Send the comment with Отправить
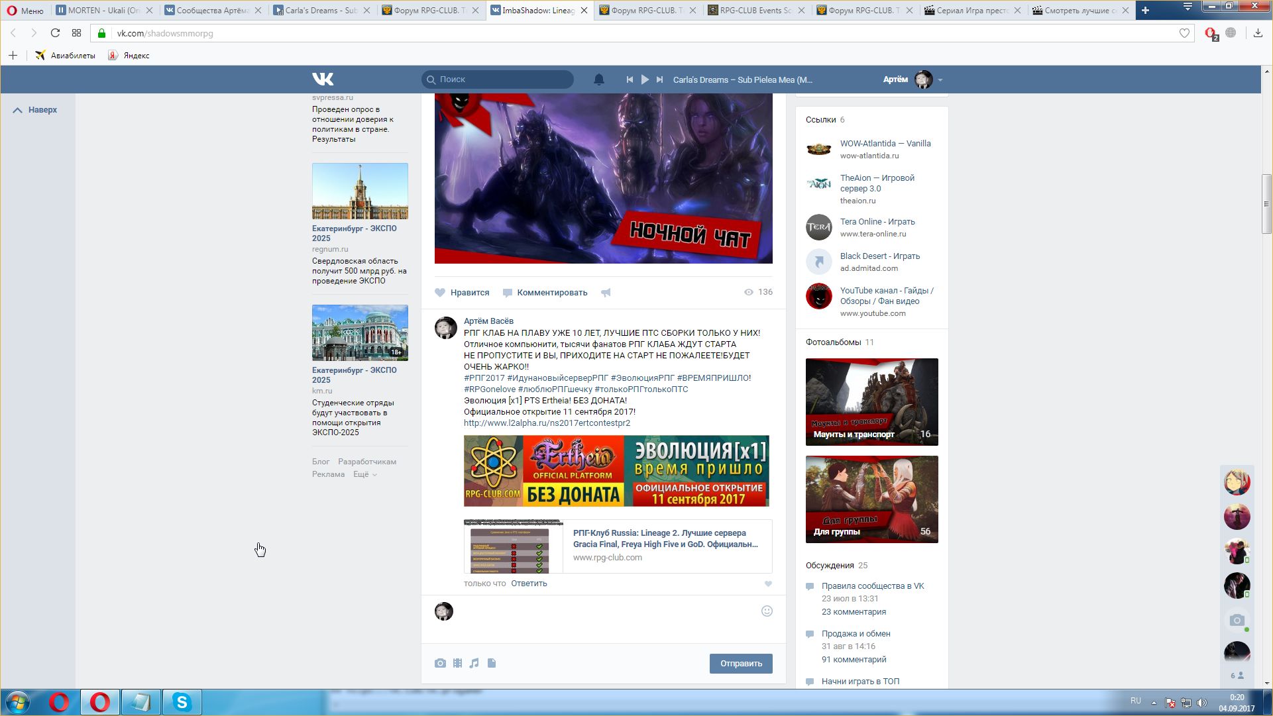The height and width of the screenshot is (716, 1273). (741, 664)
